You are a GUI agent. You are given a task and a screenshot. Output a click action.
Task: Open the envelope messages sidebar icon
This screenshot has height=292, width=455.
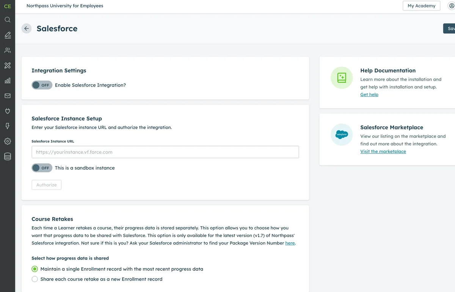point(7,96)
